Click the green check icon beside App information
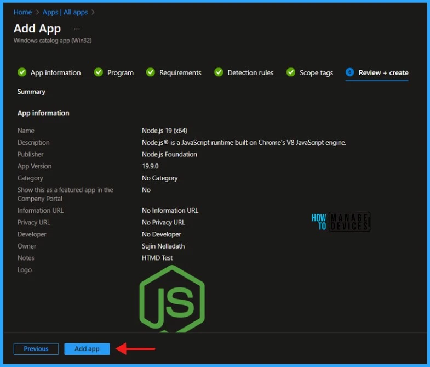Viewport: 430px width, 367px height. (x=22, y=72)
